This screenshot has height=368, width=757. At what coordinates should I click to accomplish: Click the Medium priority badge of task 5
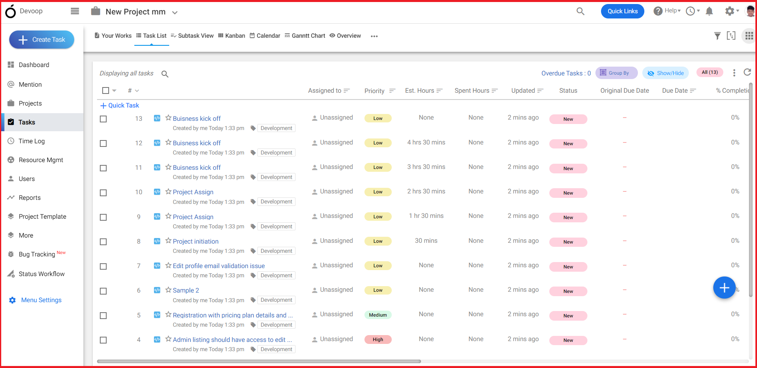378,315
